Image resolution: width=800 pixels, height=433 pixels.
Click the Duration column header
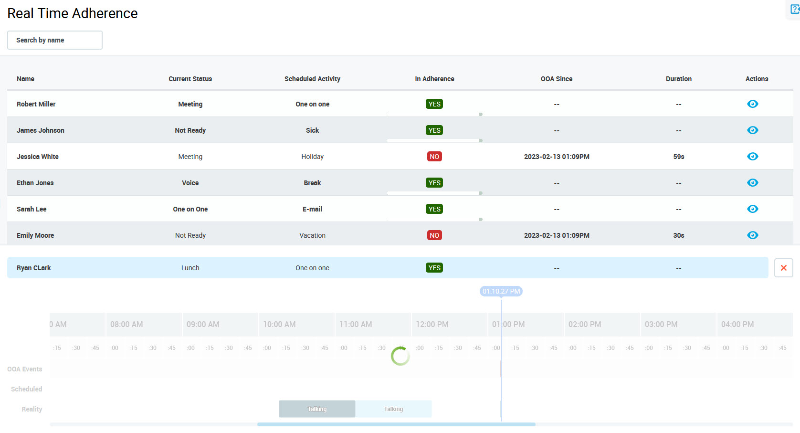(x=678, y=79)
